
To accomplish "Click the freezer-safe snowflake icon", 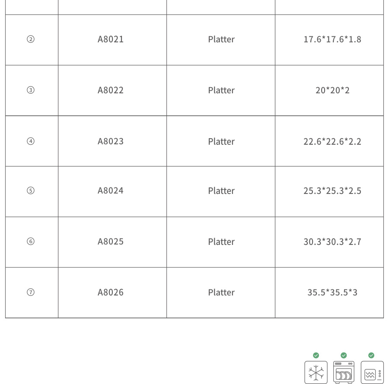I will [x=316, y=372].
